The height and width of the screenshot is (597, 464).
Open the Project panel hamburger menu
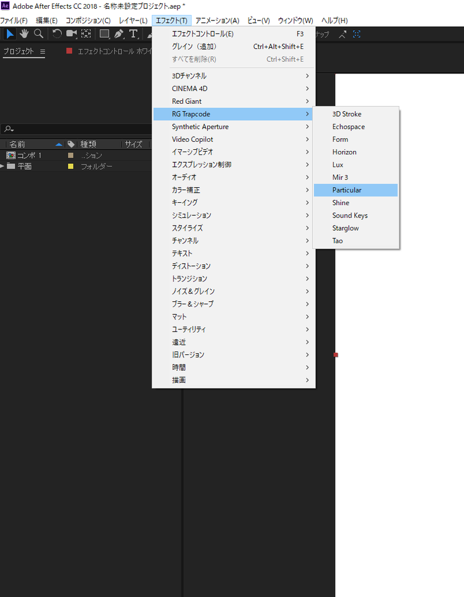tap(43, 51)
